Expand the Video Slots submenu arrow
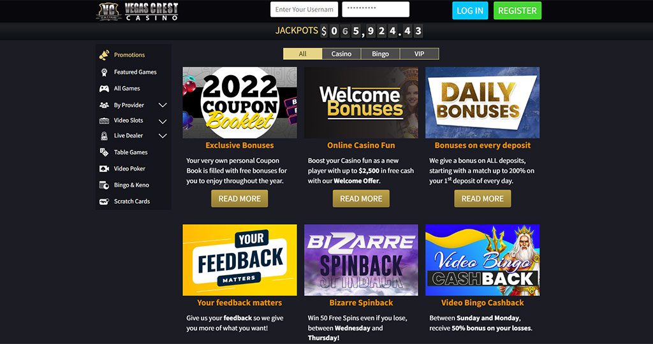Viewport: 653px width, 344px height. point(163,122)
